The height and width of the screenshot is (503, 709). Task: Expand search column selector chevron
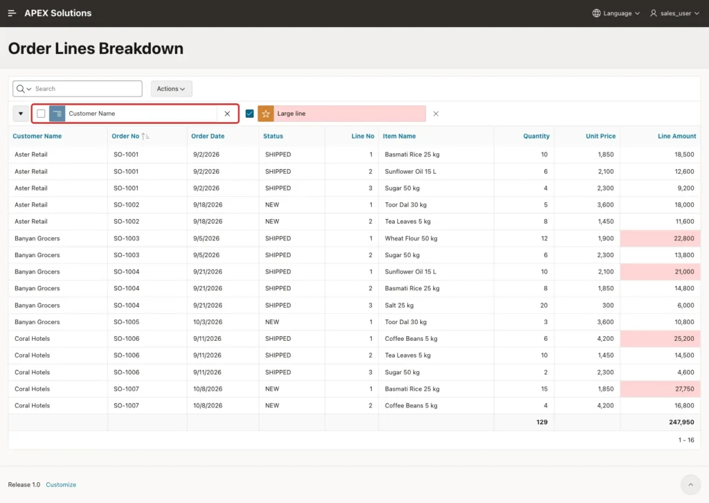[29, 89]
